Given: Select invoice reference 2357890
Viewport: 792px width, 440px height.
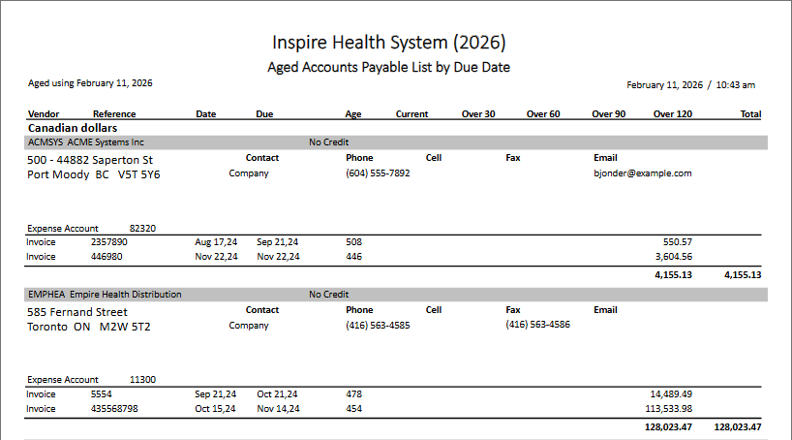Looking at the screenshot, I should coord(109,242).
